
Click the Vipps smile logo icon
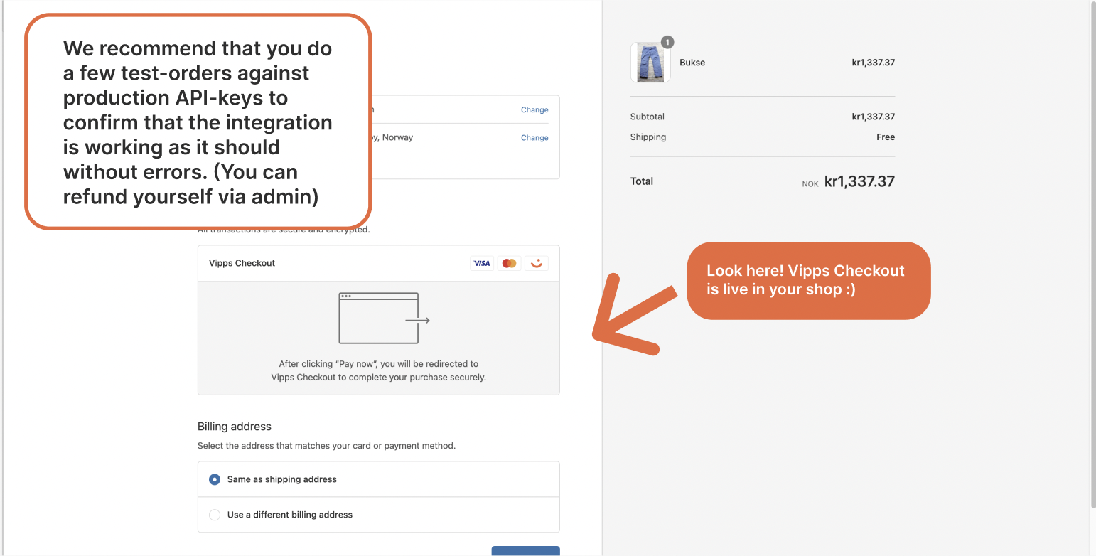537,263
